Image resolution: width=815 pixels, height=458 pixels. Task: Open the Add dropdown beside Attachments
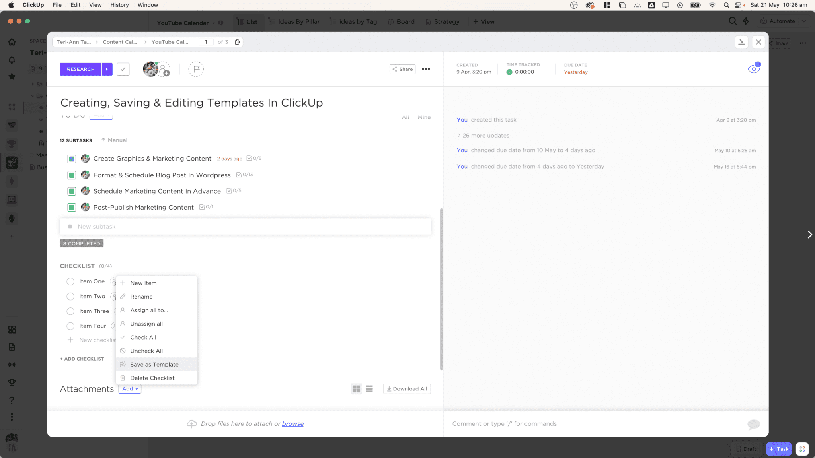[130, 389]
